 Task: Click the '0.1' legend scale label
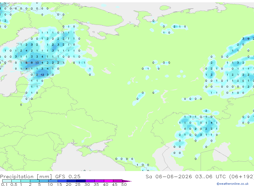(x=4, y=184)
